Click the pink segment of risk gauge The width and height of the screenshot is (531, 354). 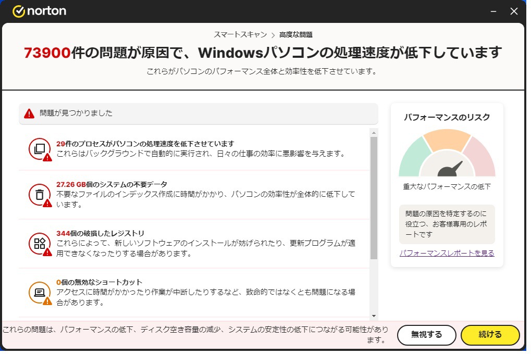(x=482, y=159)
